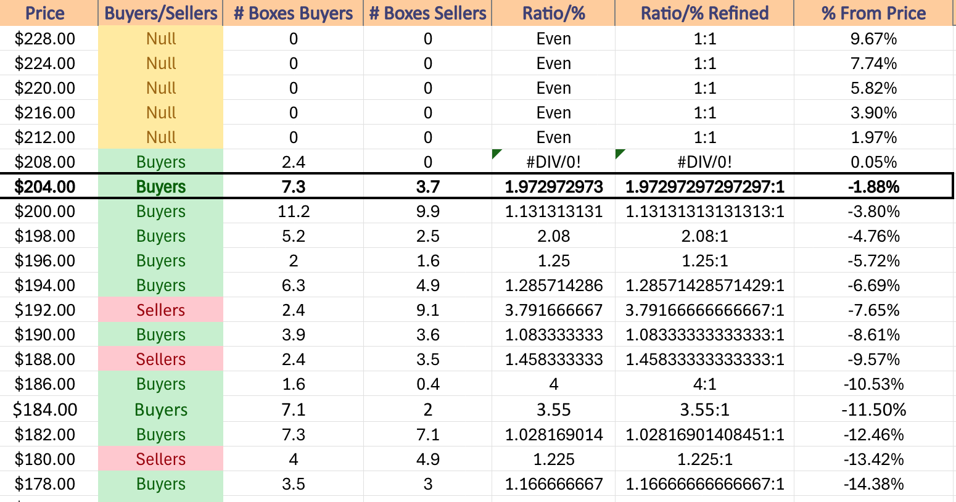
Task: Select the 3.791666667 ratio cell
Action: click(x=553, y=310)
